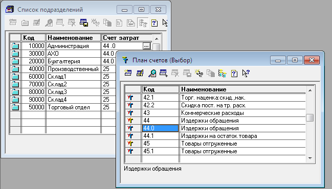
Task: Click Save line diskette icon in Список подразделений
Action: 84,22
